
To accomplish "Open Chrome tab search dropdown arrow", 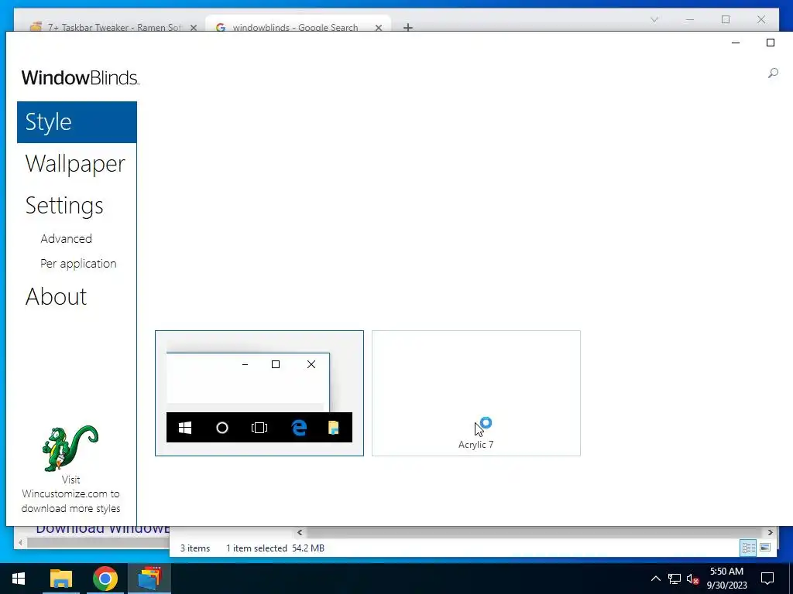I will pos(654,19).
